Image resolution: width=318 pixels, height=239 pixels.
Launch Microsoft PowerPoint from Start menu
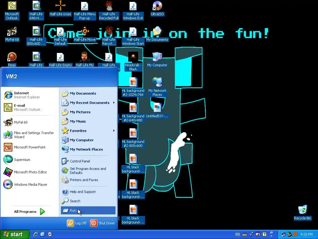30,147
